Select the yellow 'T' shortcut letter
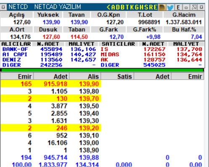Viewport: 209px width, 167px height. click(127, 7)
